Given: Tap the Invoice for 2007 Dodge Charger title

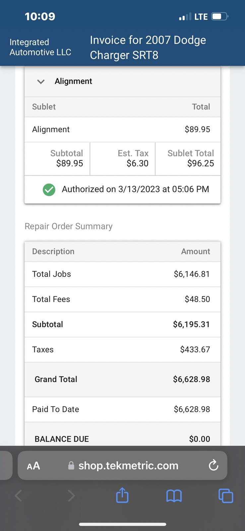Looking at the screenshot, I should click(x=148, y=47).
